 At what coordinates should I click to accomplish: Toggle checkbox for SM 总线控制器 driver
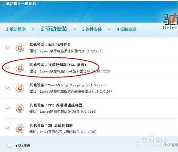[x=8, y=128]
